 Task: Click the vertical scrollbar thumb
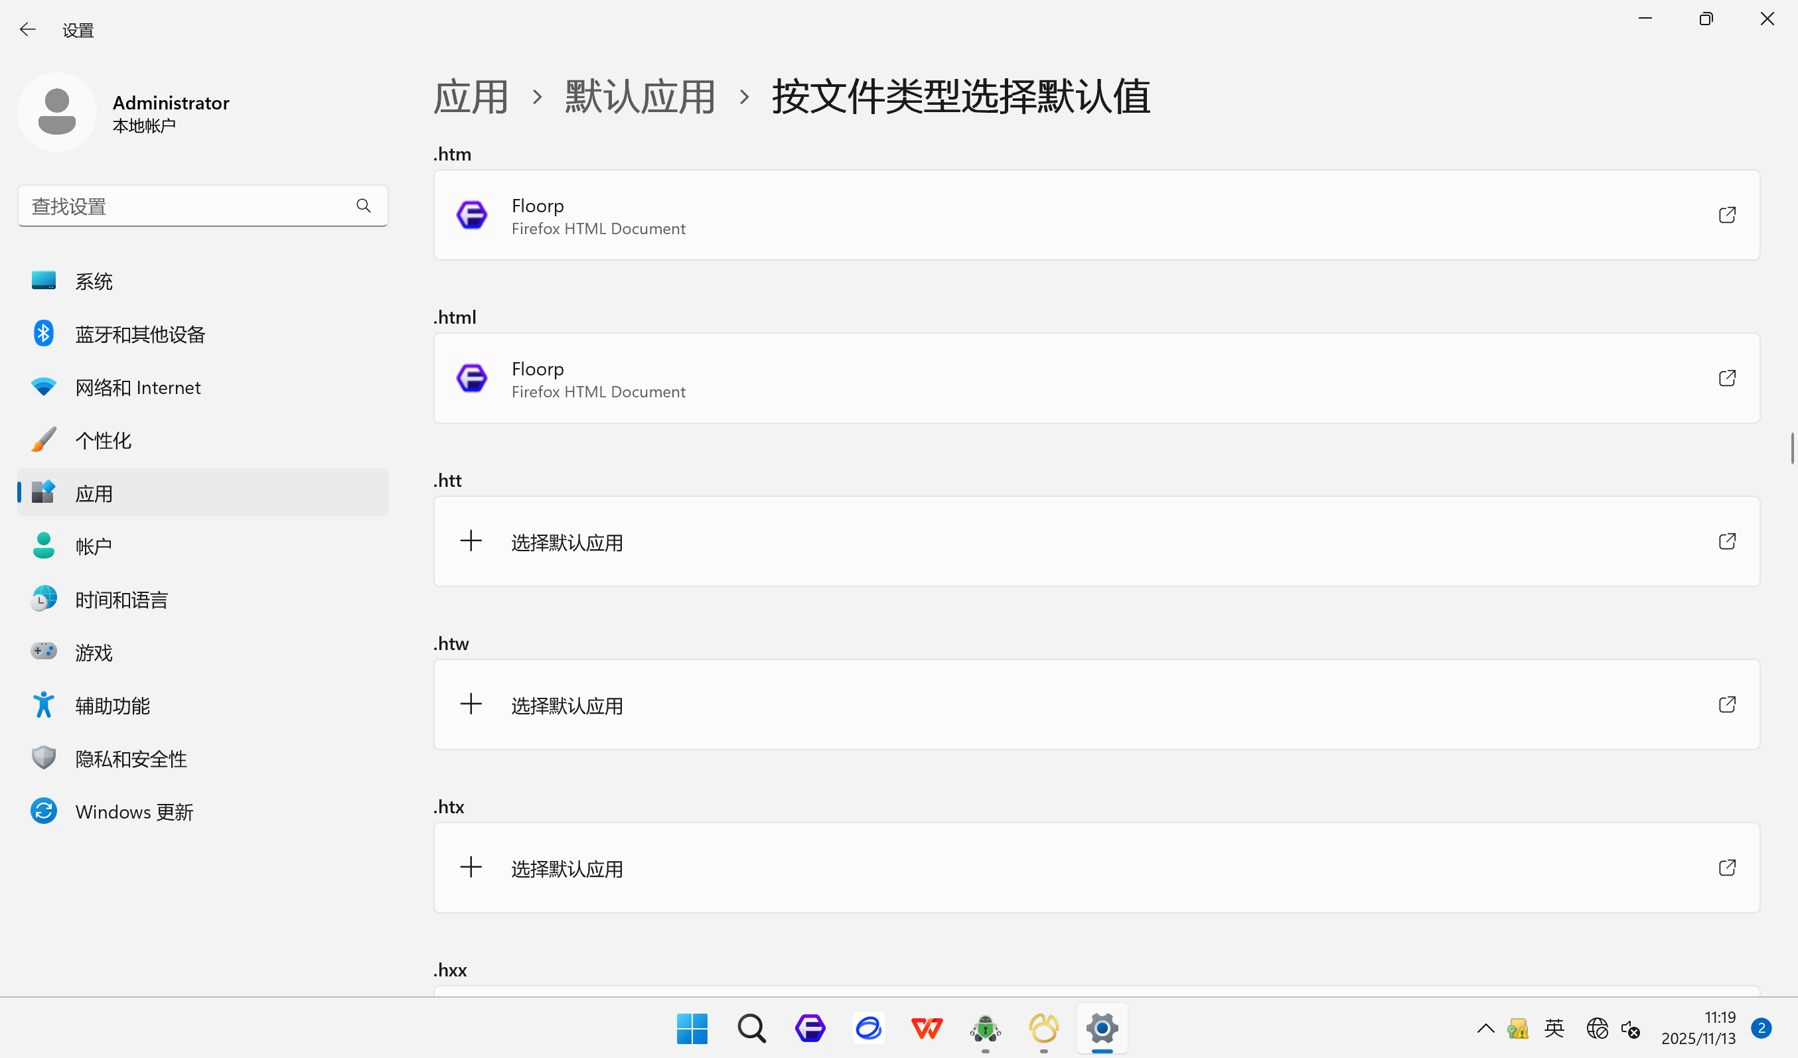tap(1791, 448)
